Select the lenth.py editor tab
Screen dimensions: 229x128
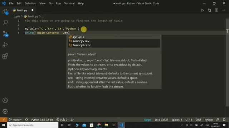(x=22, y=10)
